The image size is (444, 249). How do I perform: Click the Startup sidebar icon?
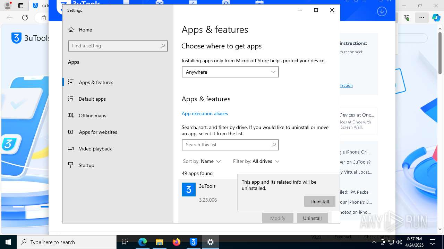pyautogui.click(x=71, y=165)
